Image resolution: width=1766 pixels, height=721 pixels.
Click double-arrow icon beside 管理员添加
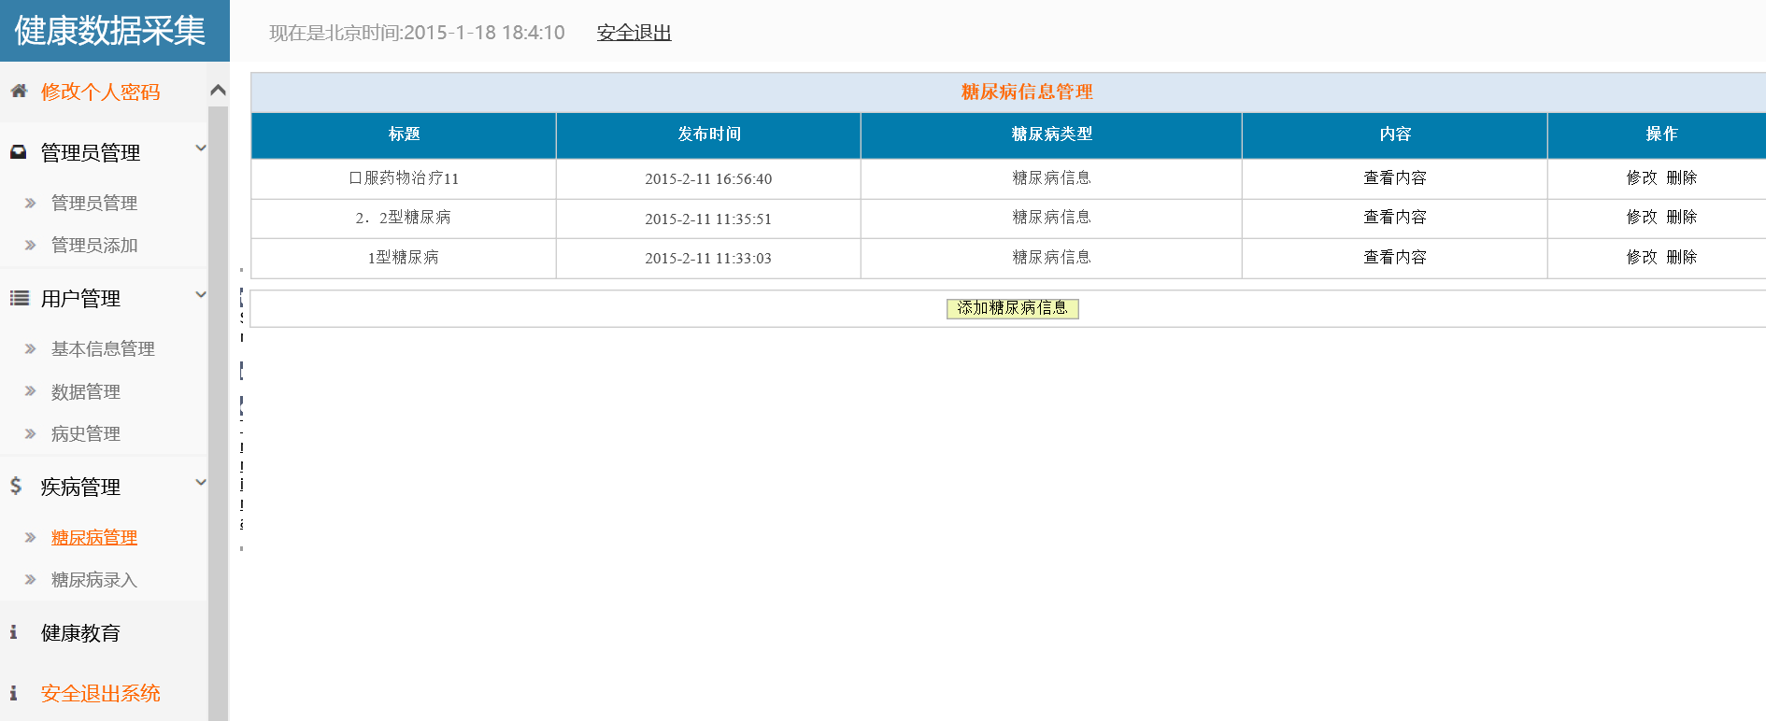click(x=31, y=246)
